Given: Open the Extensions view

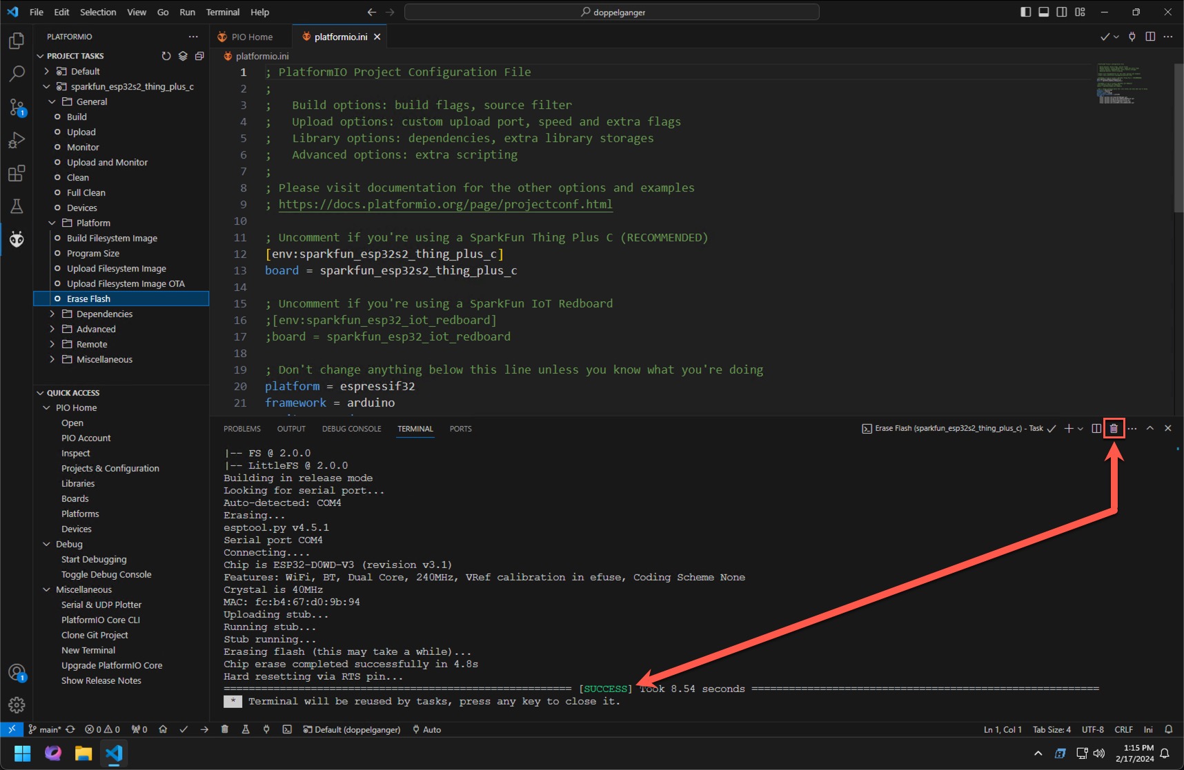Looking at the screenshot, I should tap(17, 173).
